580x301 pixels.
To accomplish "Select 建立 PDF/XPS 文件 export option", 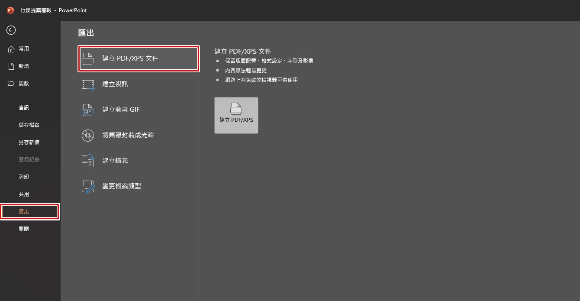I will tap(139, 58).
